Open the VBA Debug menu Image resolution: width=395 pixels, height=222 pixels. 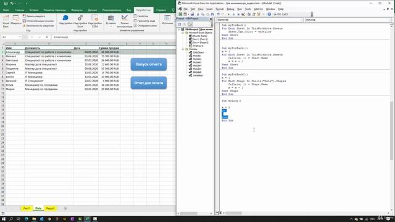[230, 9]
